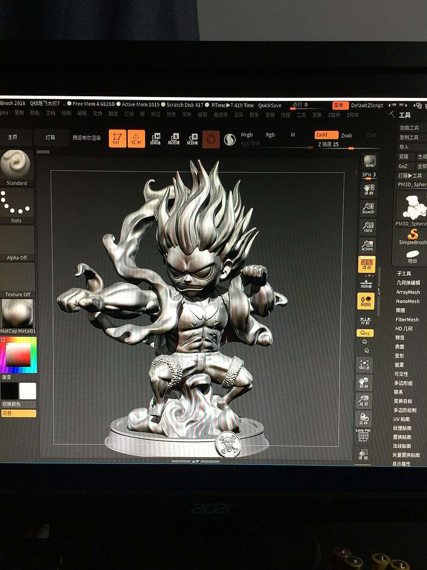Image resolution: width=427 pixels, height=570 pixels.
Task: Toggle Line Fill PolyF display
Action: tap(363, 436)
